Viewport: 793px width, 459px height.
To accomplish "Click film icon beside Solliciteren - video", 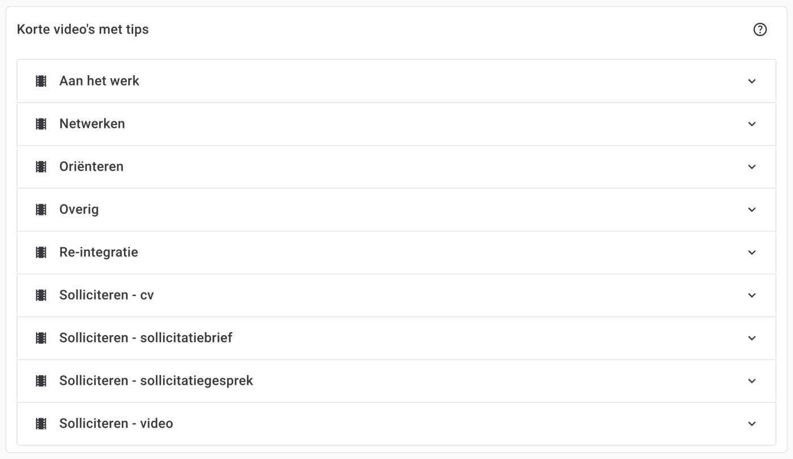I will (x=41, y=423).
